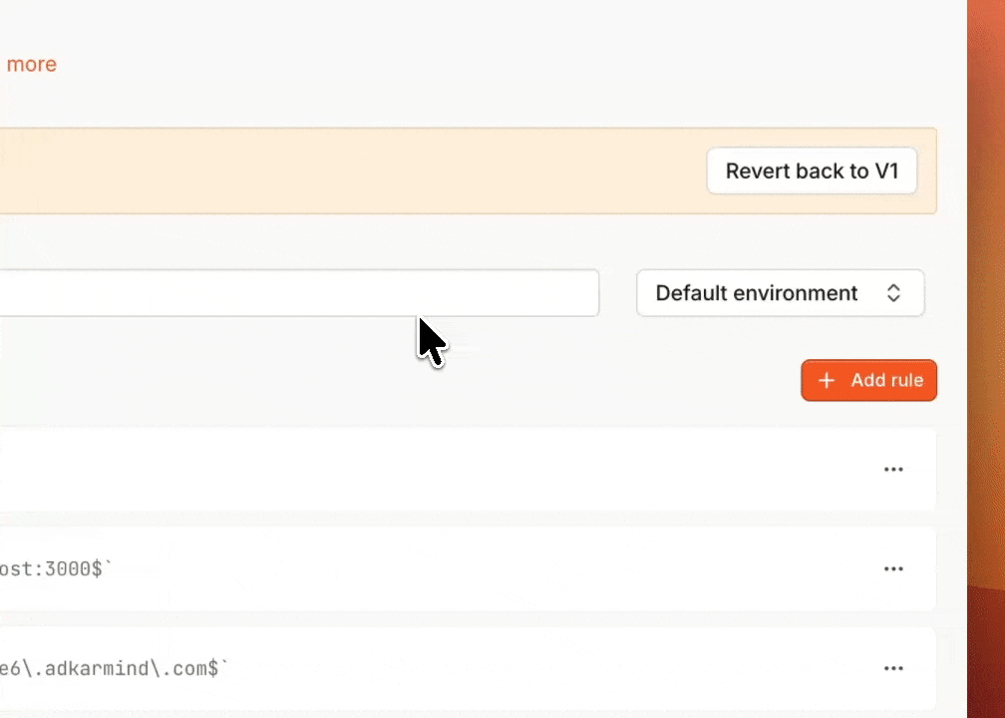Image resolution: width=1005 pixels, height=718 pixels.
Task: Click the adkarmind\.com$ pattern text
Action: (x=113, y=668)
